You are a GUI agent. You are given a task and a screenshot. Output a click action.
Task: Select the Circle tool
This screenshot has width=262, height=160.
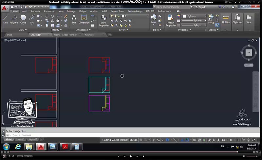23,19
